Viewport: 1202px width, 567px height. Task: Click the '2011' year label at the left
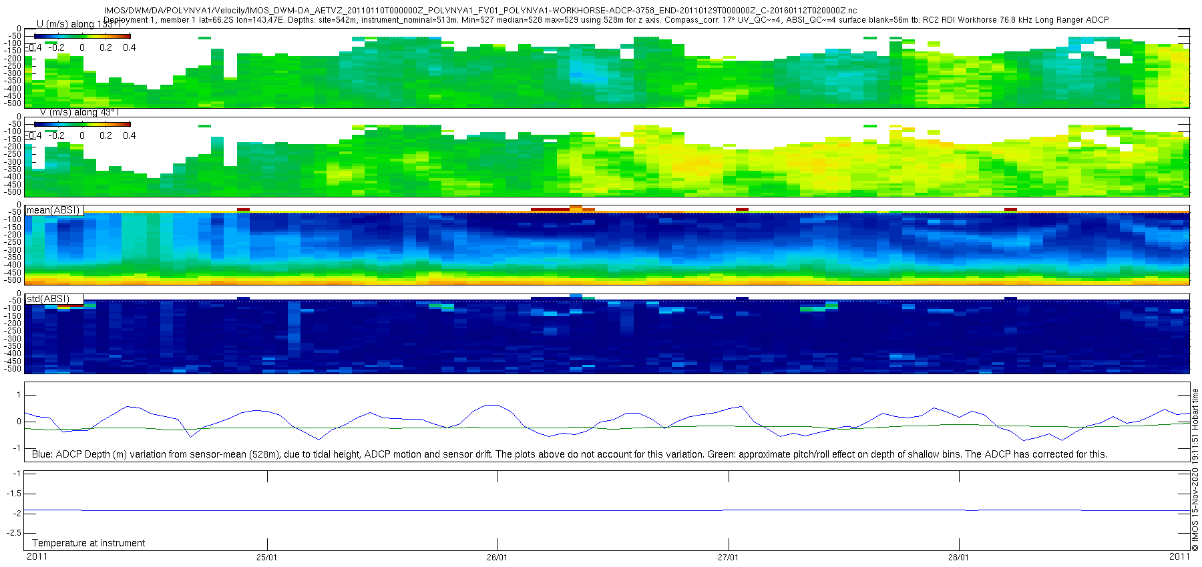pyautogui.click(x=37, y=556)
